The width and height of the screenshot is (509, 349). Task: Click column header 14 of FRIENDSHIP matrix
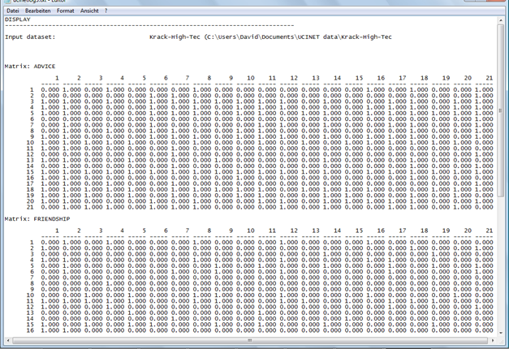[337, 231]
